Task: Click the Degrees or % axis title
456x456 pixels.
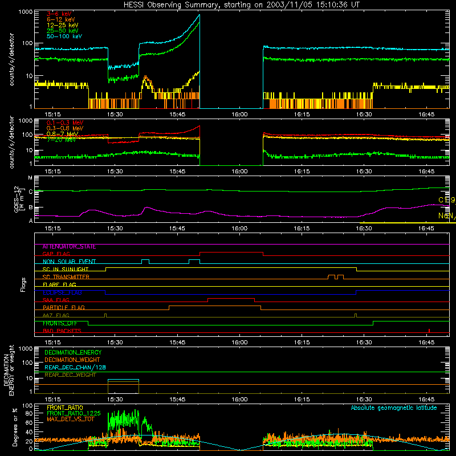Action: tap(15, 427)
